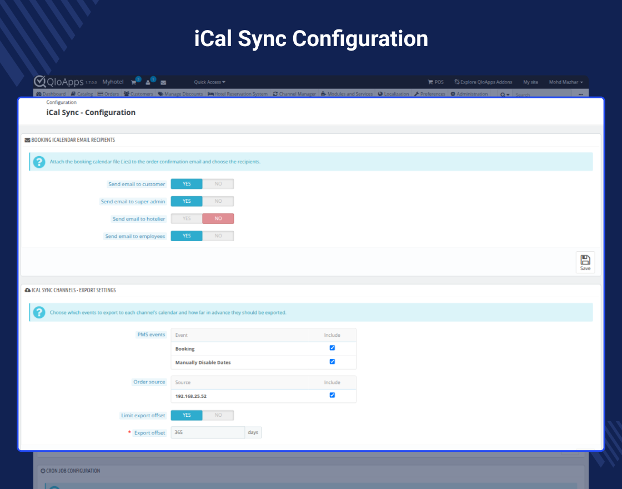Click the Cron Job Configuration clock icon
622x489 pixels.
(43, 471)
